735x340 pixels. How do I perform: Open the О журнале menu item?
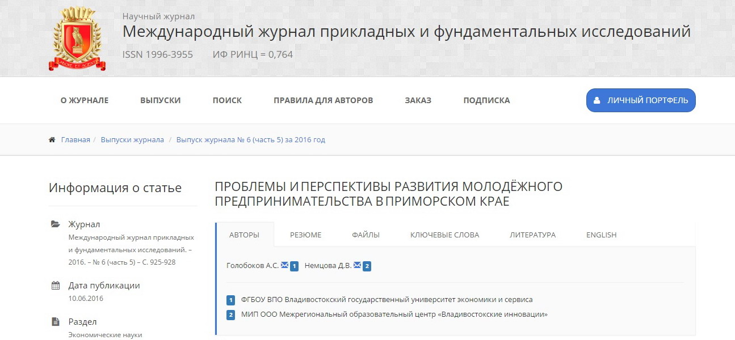[x=85, y=100]
